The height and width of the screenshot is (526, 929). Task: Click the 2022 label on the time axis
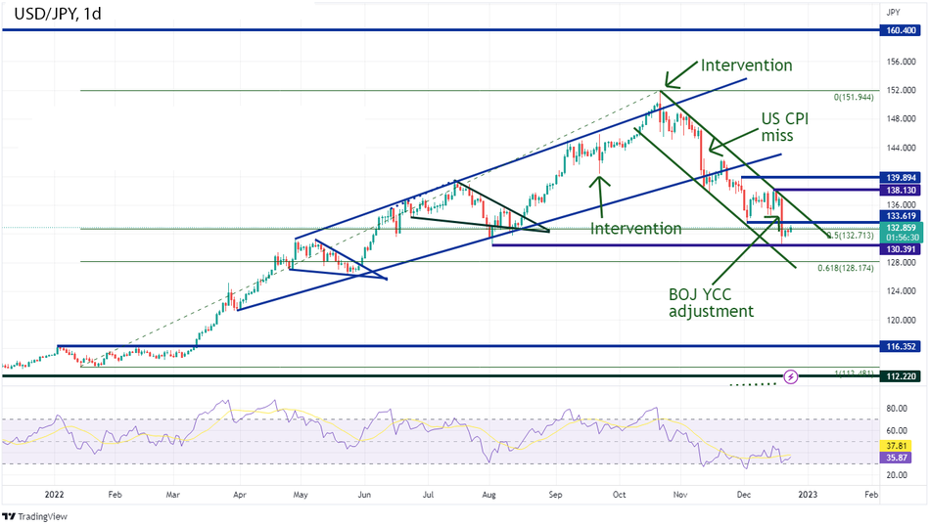54,495
